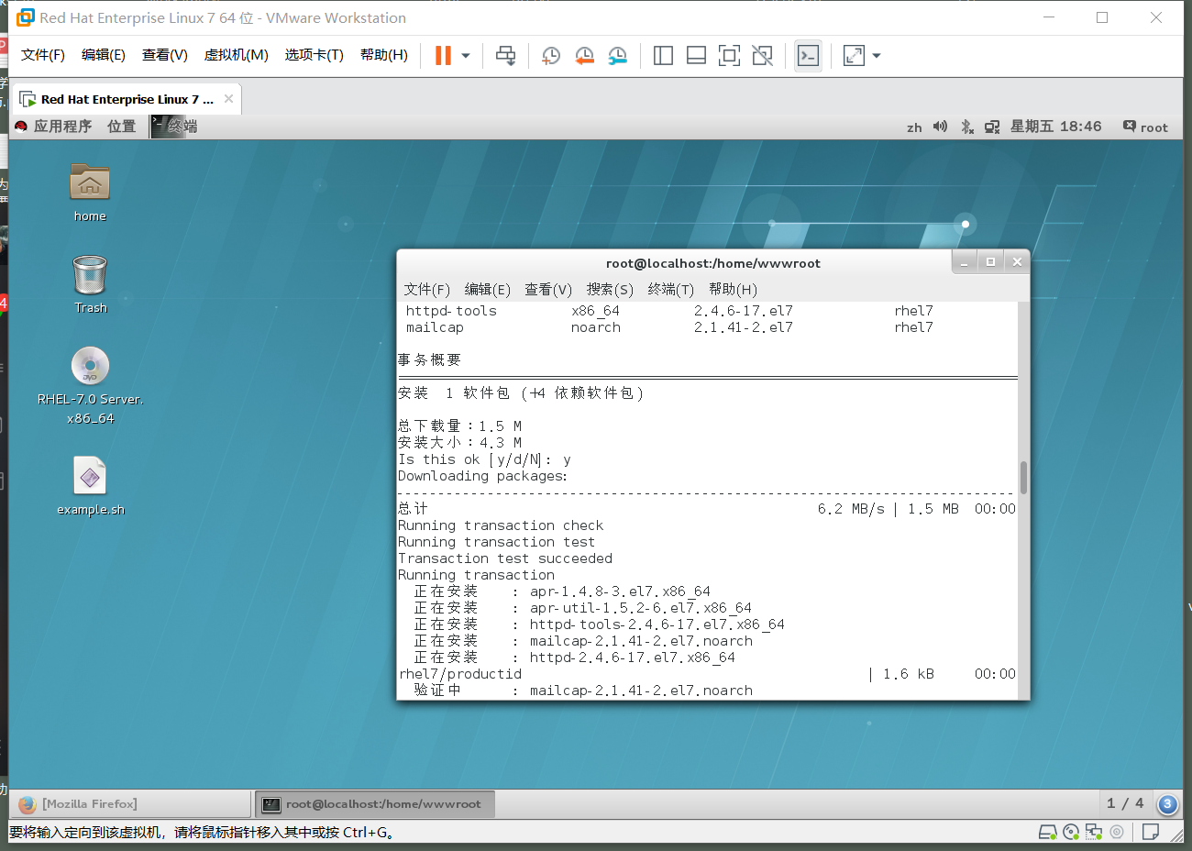Toggle the thumbnail bar view

point(696,56)
